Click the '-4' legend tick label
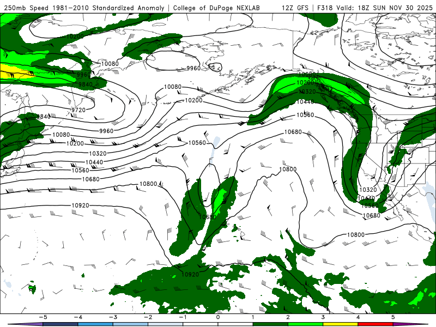Viewport: 436px width, 327px height. (78, 317)
